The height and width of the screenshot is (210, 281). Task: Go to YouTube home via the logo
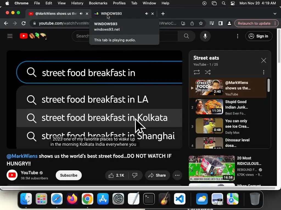click(33, 36)
